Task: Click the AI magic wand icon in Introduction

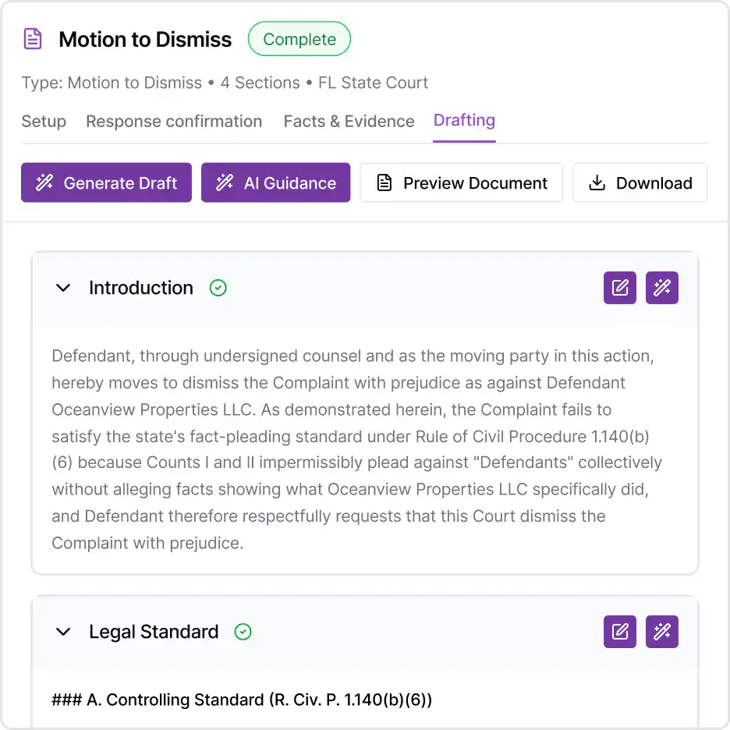Action: click(662, 288)
